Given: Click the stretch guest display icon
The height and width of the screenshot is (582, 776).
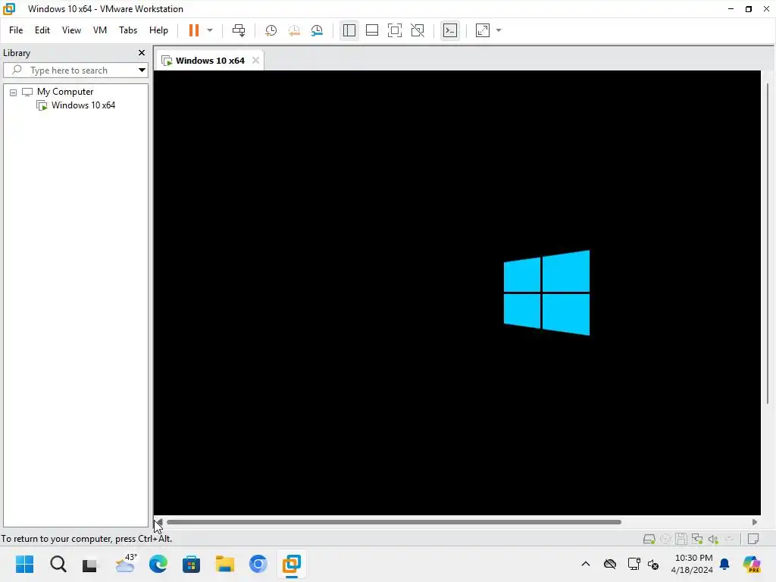Looking at the screenshot, I should coord(483,30).
